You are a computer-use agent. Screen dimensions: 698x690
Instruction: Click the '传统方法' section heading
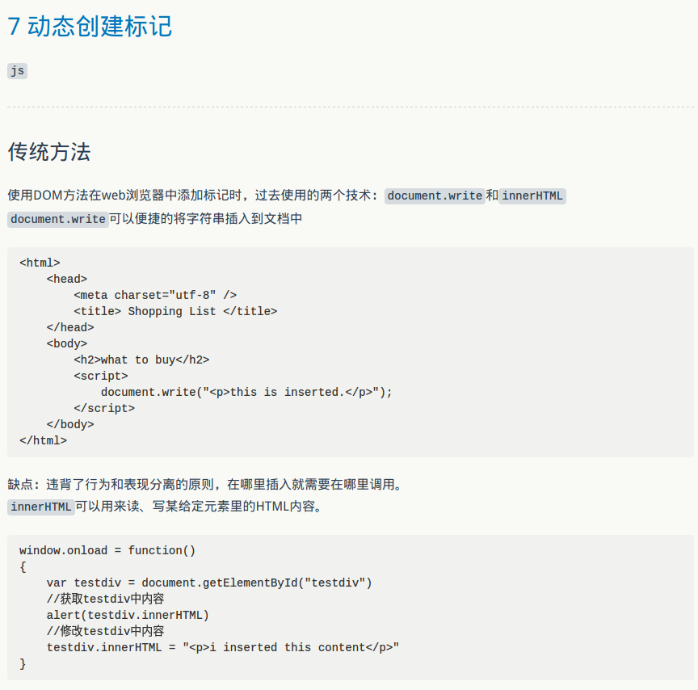coord(49,152)
